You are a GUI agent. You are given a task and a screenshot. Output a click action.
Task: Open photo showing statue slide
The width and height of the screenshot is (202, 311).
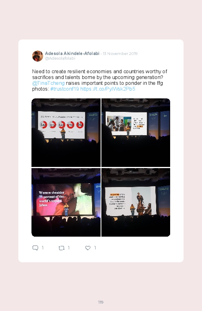point(136,202)
